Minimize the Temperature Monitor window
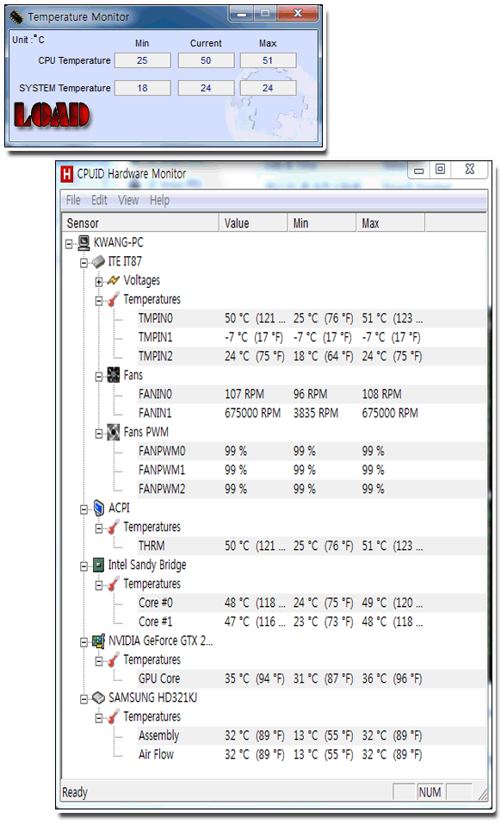 coord(242,13)
